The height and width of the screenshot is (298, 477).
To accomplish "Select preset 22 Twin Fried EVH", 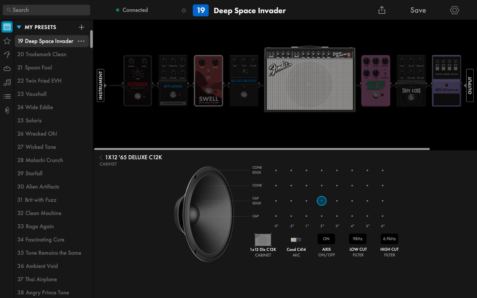I will coord(52,81).
